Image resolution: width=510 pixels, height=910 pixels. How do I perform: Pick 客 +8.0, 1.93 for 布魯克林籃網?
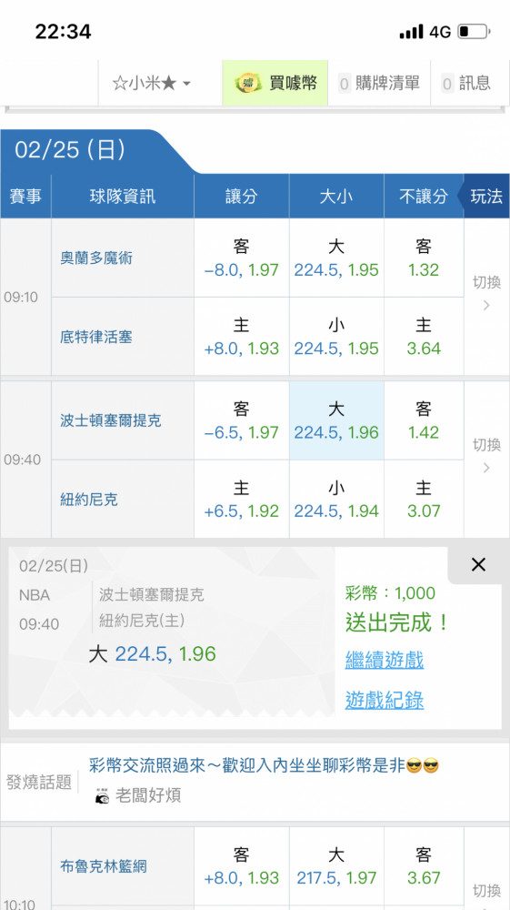tap(241, 866)
